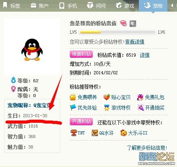Click the pink diamond badge icon
The width and height of the screenshot is (177, 167).
pos(123,24)
